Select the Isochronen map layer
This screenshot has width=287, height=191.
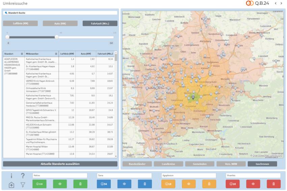pos(262,164)
